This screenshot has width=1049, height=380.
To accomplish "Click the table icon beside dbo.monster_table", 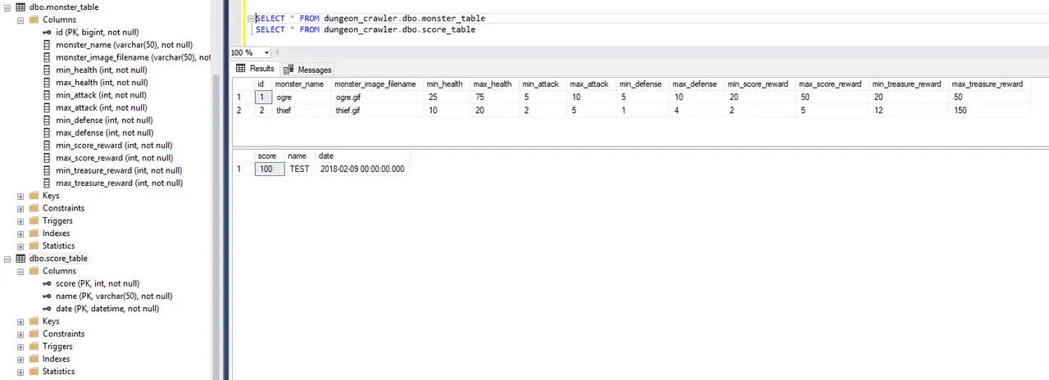I will pyautogui.click(x=20, y=7).
